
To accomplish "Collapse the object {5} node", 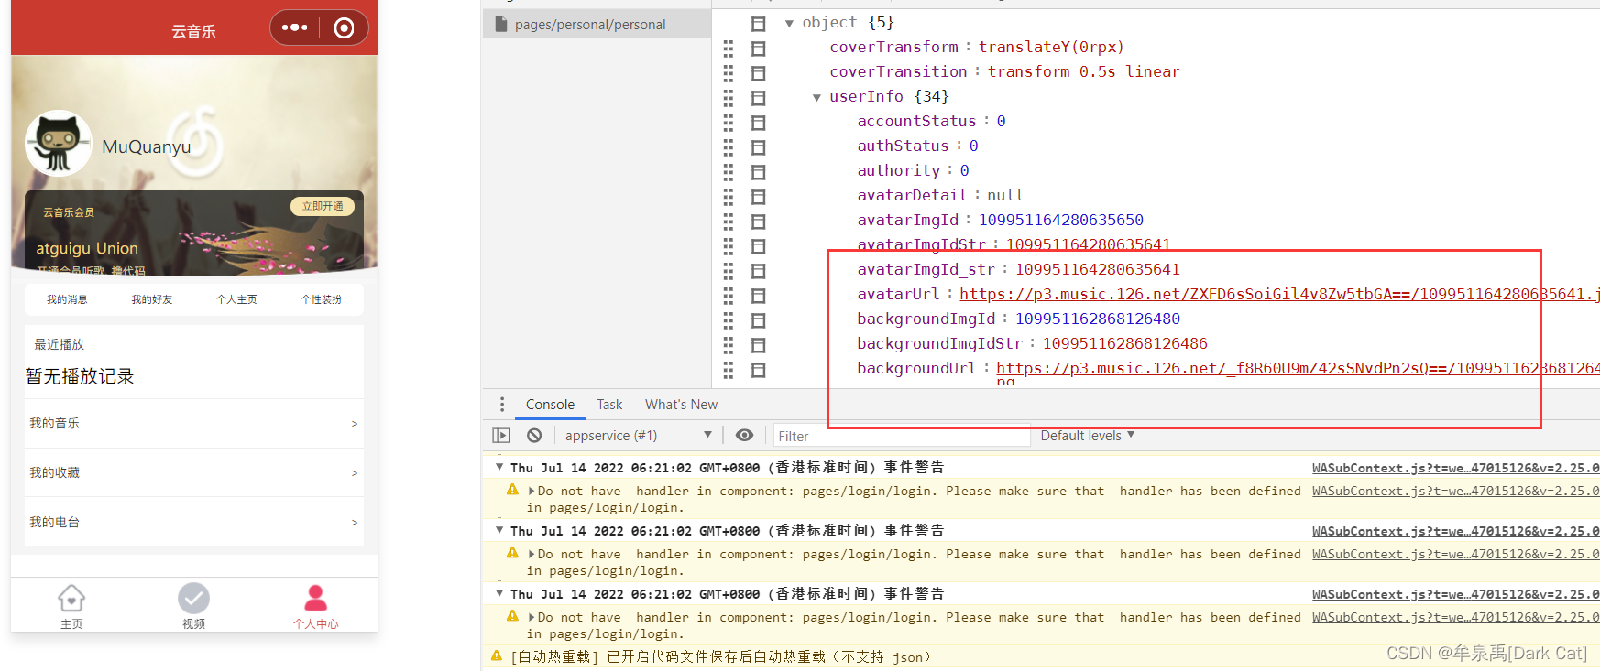I will pyautogui.click(x=789, y=24).
